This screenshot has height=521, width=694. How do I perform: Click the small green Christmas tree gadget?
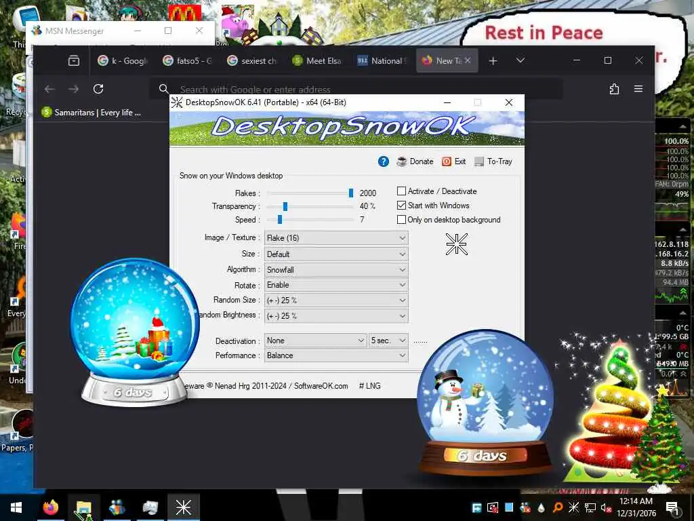point(661,439)
